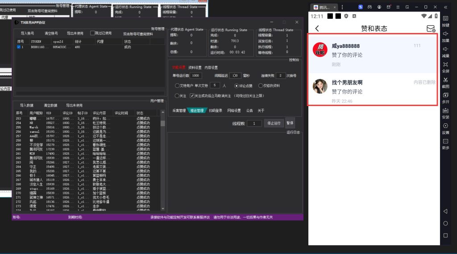
Task: Click the 单号运行数 input field
Action: click(195, 76)
